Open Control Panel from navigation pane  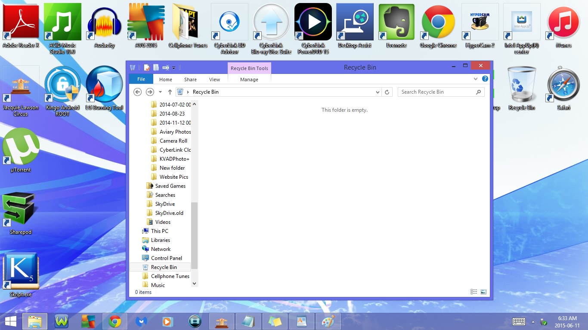coord(162,258)
